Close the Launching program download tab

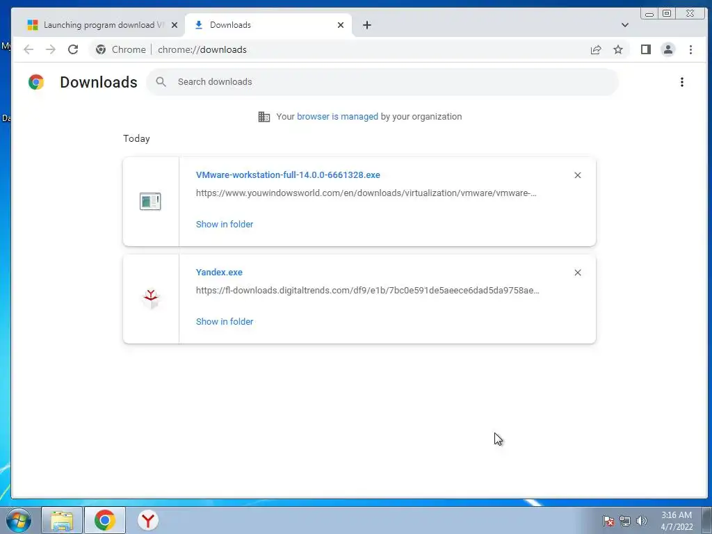coord(175,25)
